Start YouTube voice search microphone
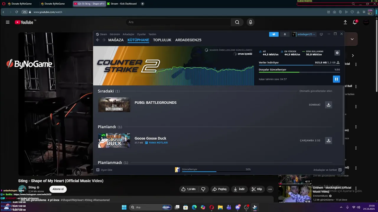This screenshot has height=212, width=378. [x=250, y=22]
